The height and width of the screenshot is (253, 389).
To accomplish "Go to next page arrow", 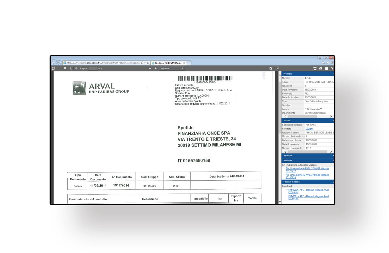I will [76, 69].
